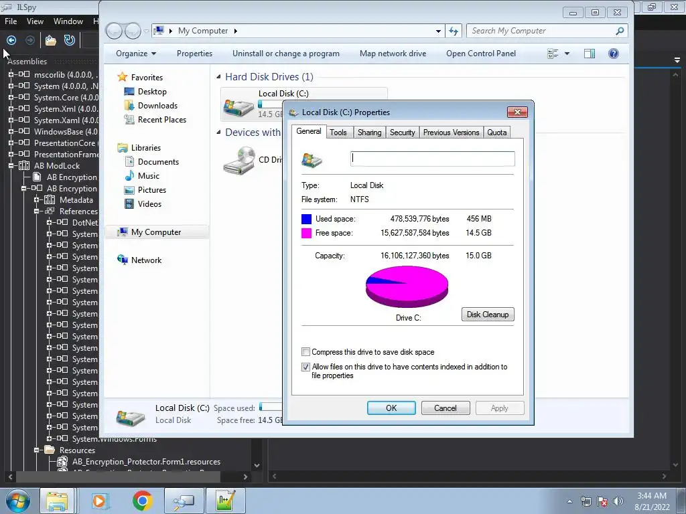Click the blue Used space color swatch
Viewport: 686px width, 514px height.
coord(306,219)
